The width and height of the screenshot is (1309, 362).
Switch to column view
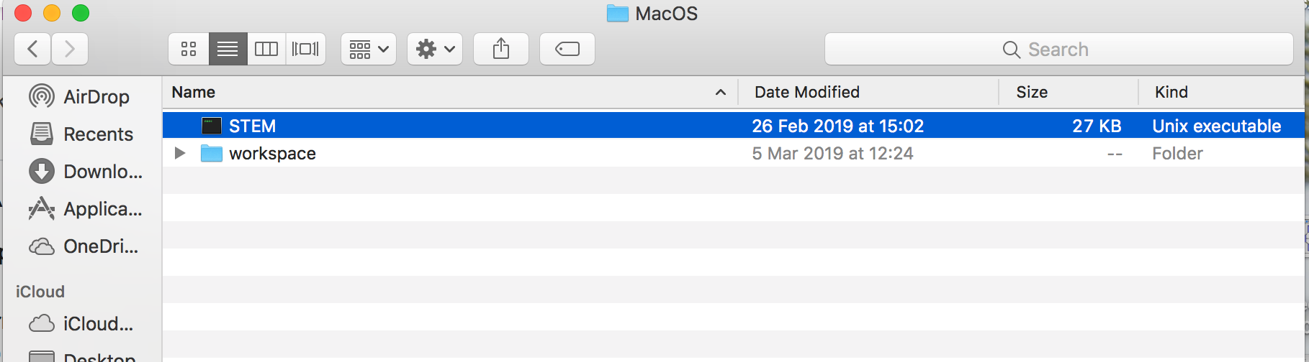(x=266, y=49)
